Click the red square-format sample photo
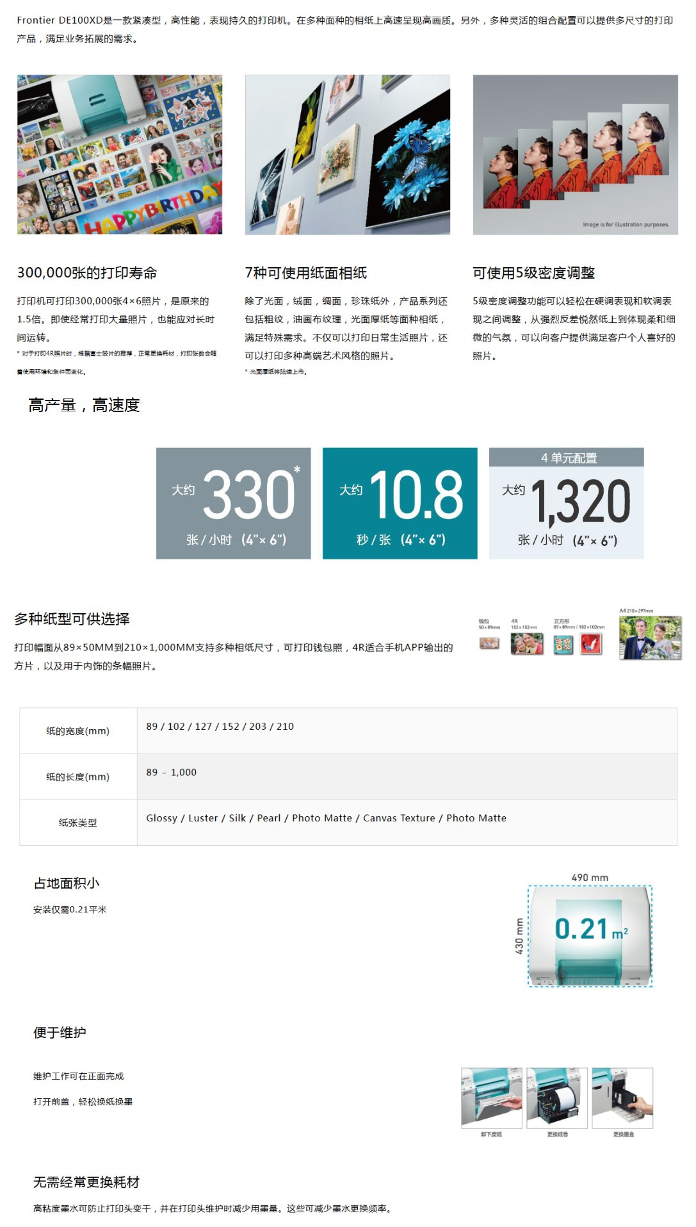The width and height of the screenshot is (696, 1227). pyautogui.click(x=591, y=643)
